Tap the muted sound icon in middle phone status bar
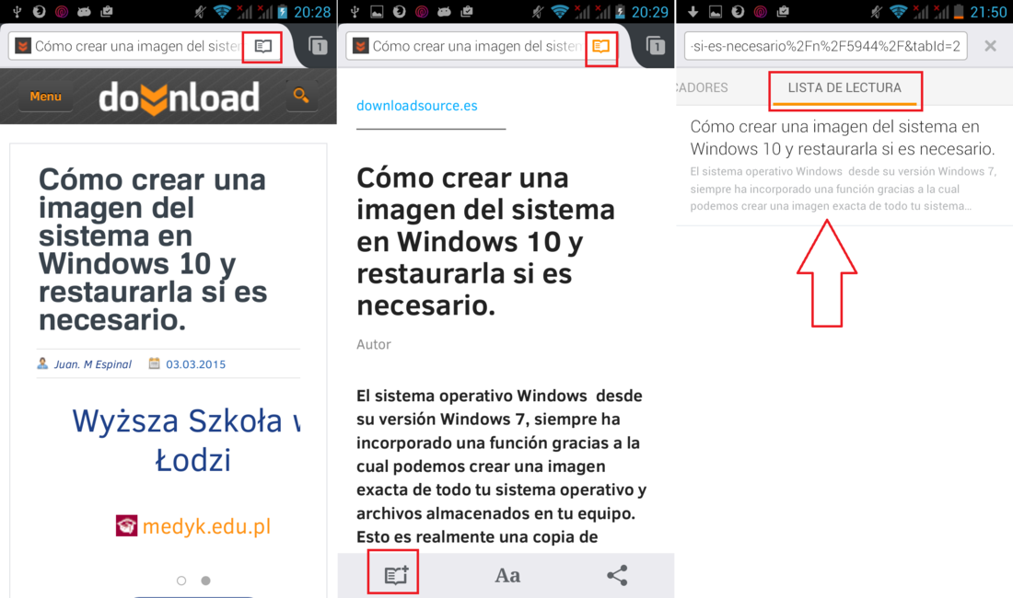The image size is (1013, 598). [538, 12]
